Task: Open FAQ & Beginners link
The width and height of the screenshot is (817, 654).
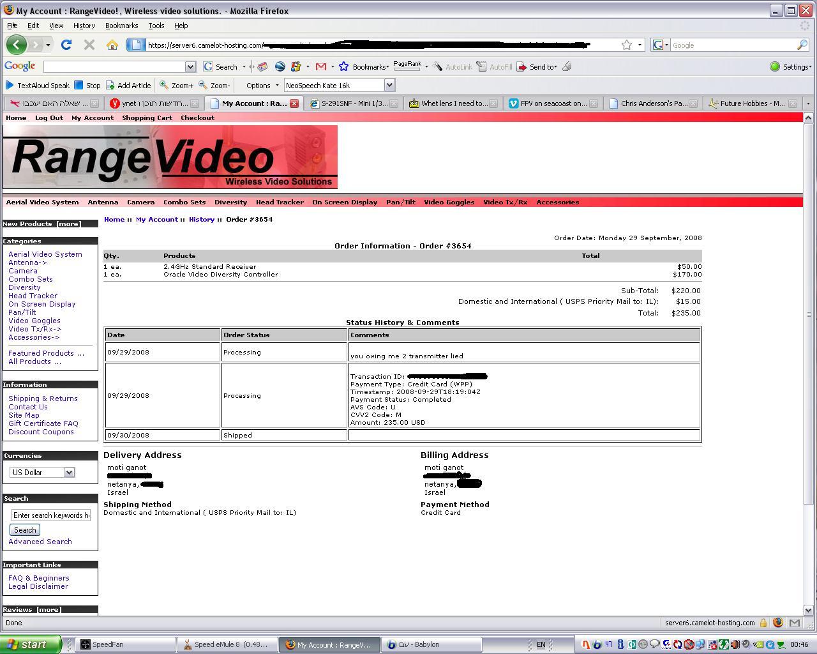Action: pyautogui.click(x=39, y=578)
